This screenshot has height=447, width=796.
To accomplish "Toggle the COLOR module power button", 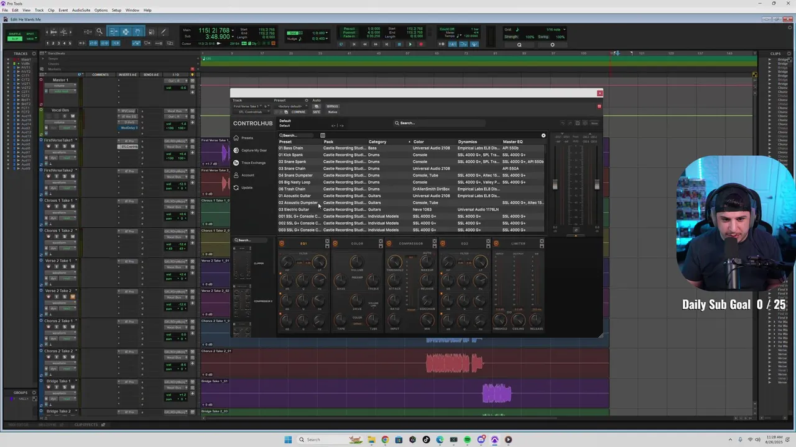I will tap(335, 243).
